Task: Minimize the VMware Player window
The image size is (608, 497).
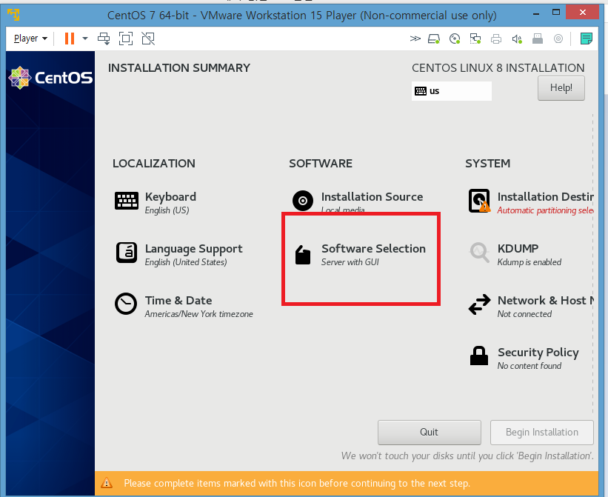Action: coord(536,14)
